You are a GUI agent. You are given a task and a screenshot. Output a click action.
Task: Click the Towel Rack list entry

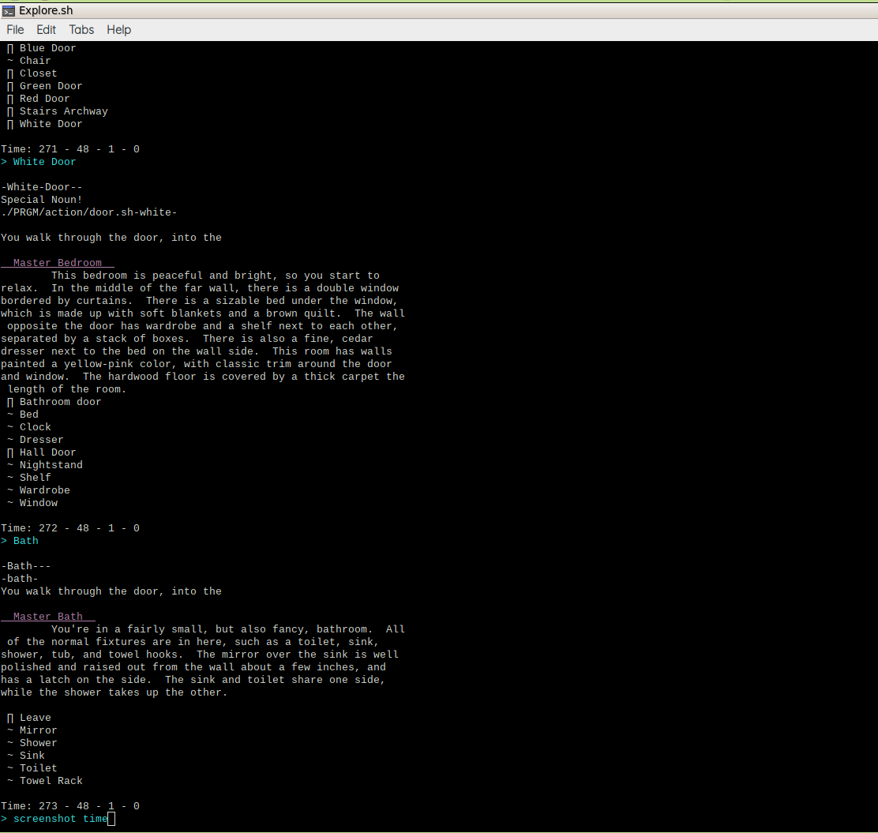click(x=51, y=781)
